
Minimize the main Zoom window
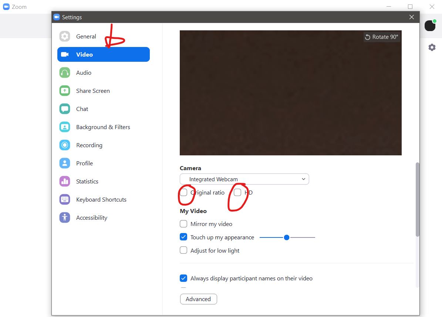(x=389, y=7)
